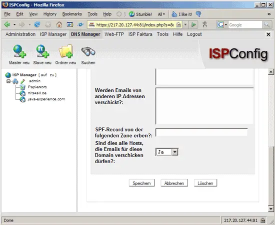Viewport: 275px width, 225px height.
Task: Open the StumbleUpon All category dropdown
Action: click(161, 14)
